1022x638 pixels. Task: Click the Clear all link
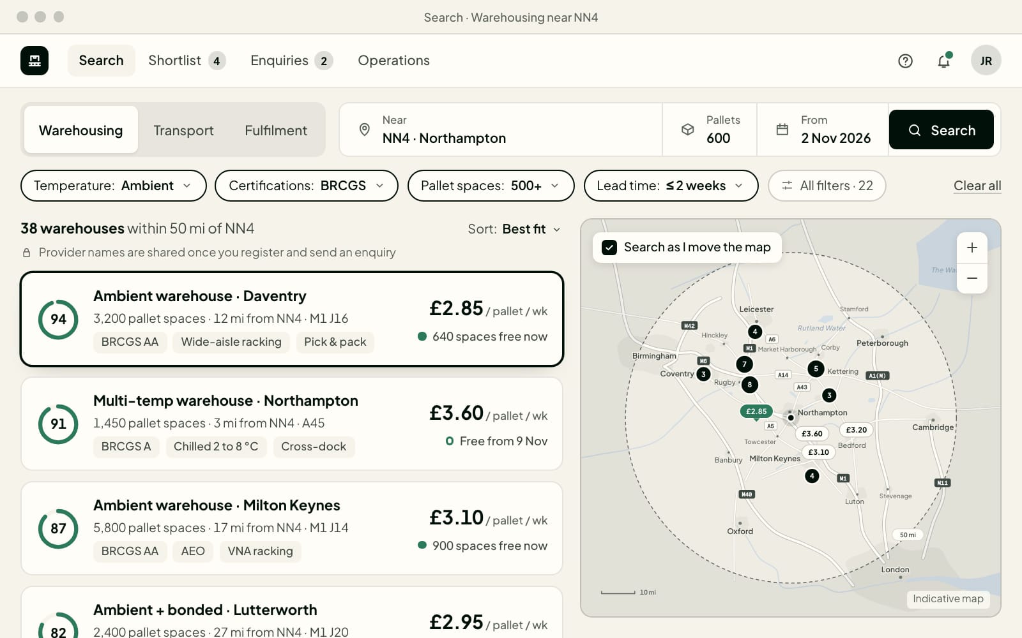977,186
